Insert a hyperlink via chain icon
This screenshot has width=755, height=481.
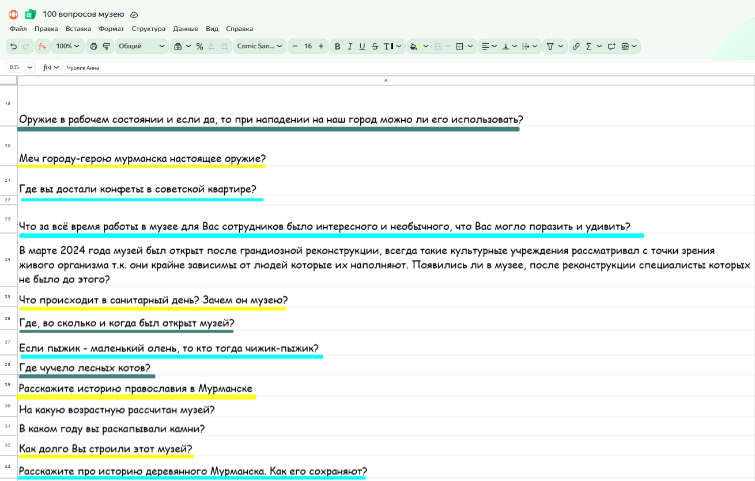[576, 46]
